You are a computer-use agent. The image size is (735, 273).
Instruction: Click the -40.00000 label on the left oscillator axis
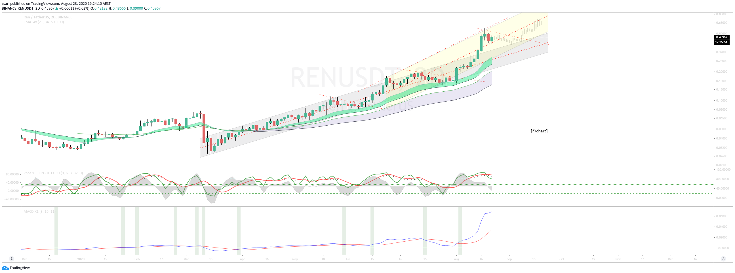click(x=11, y=199)
